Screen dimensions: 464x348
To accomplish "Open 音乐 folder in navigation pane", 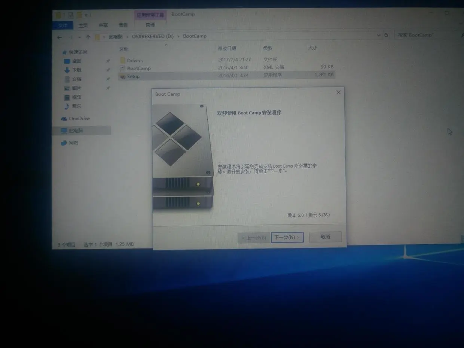I will (x=77, y=106).
